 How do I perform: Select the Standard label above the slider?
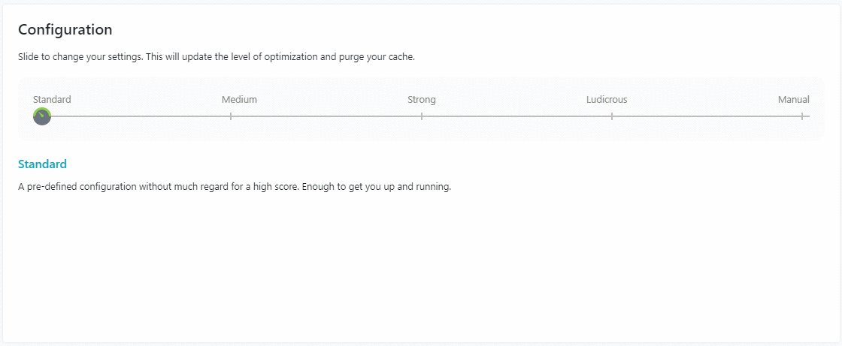[52, 99]
